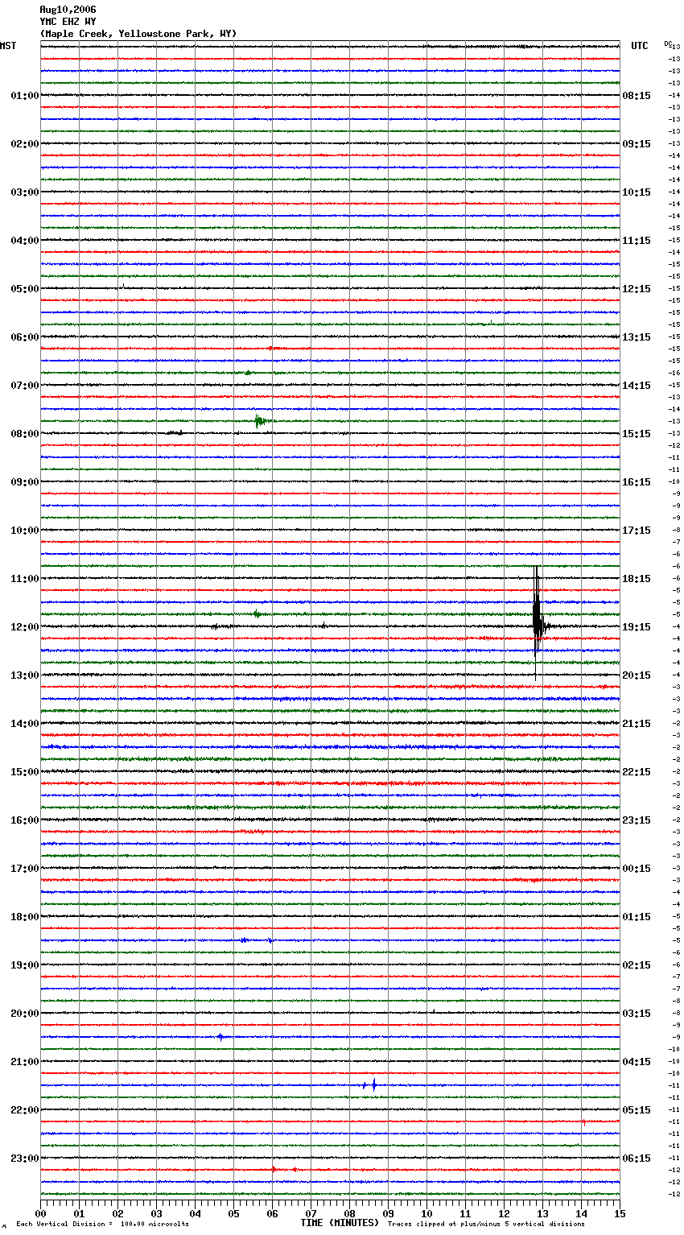684x1235 pixels.
Task: Click the 21:15 UTC time label
Action: tap(637, 724)
